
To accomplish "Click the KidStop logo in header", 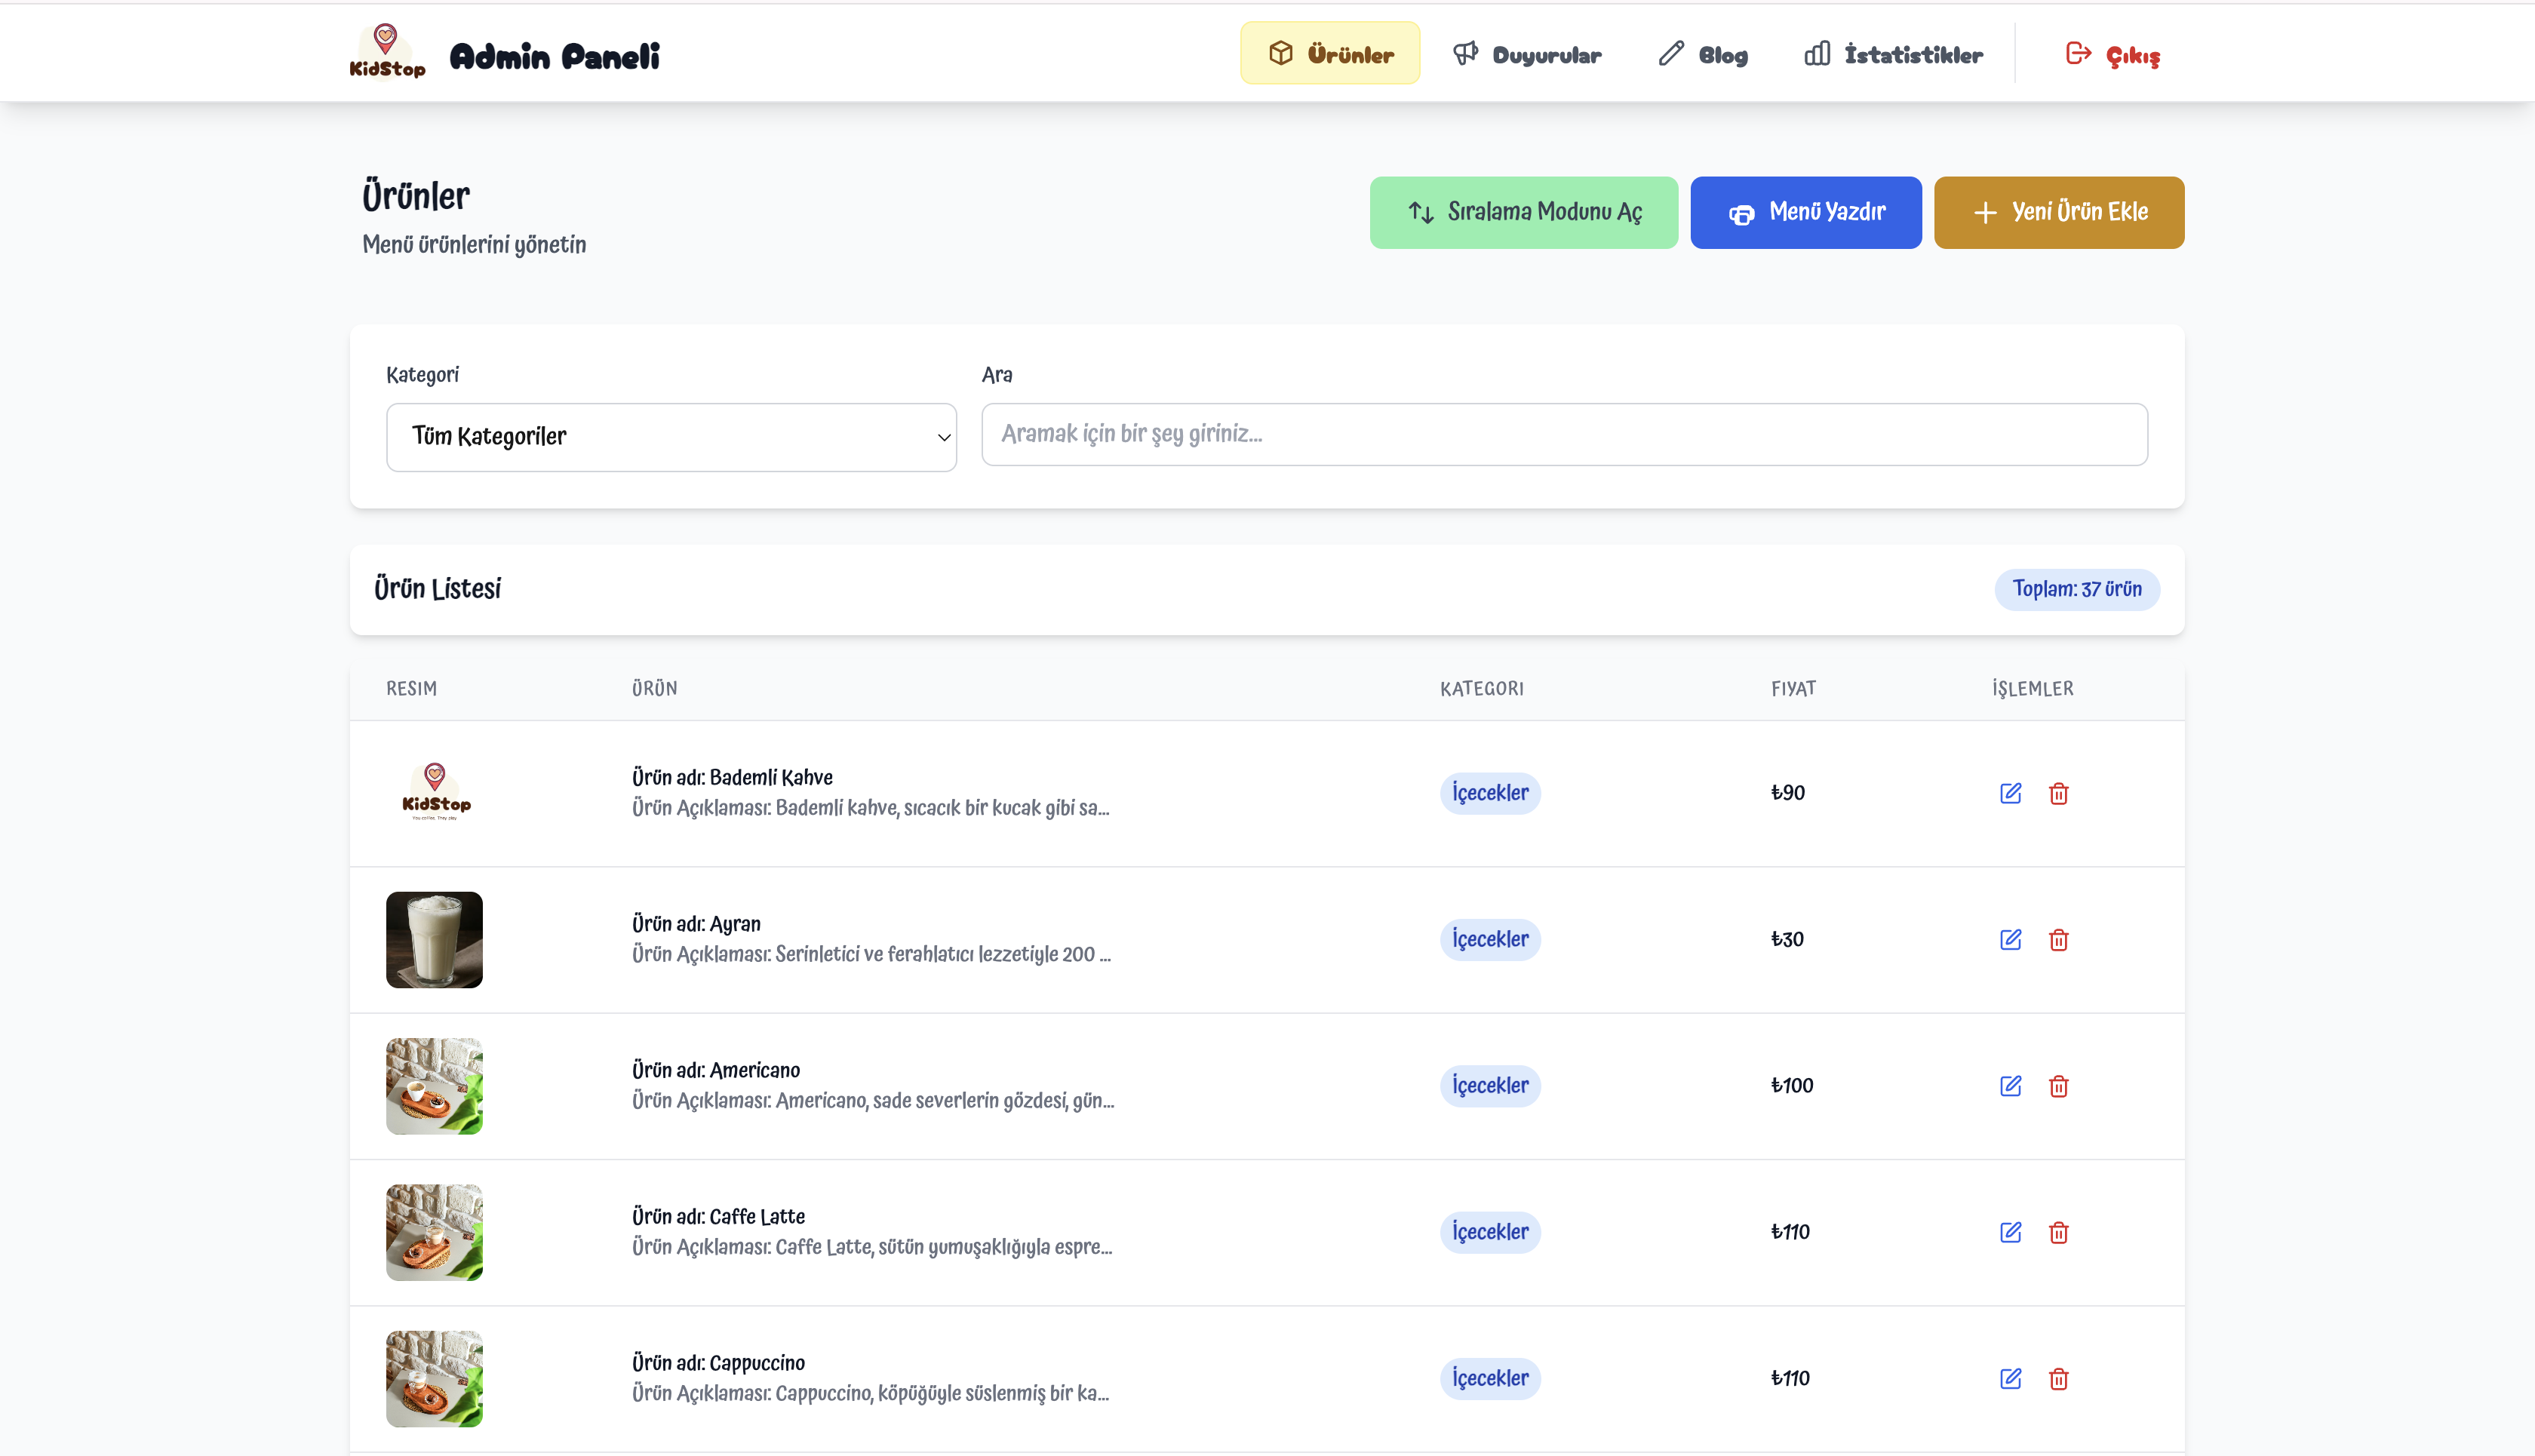I will pyautogui.click(x=387, y=52).
